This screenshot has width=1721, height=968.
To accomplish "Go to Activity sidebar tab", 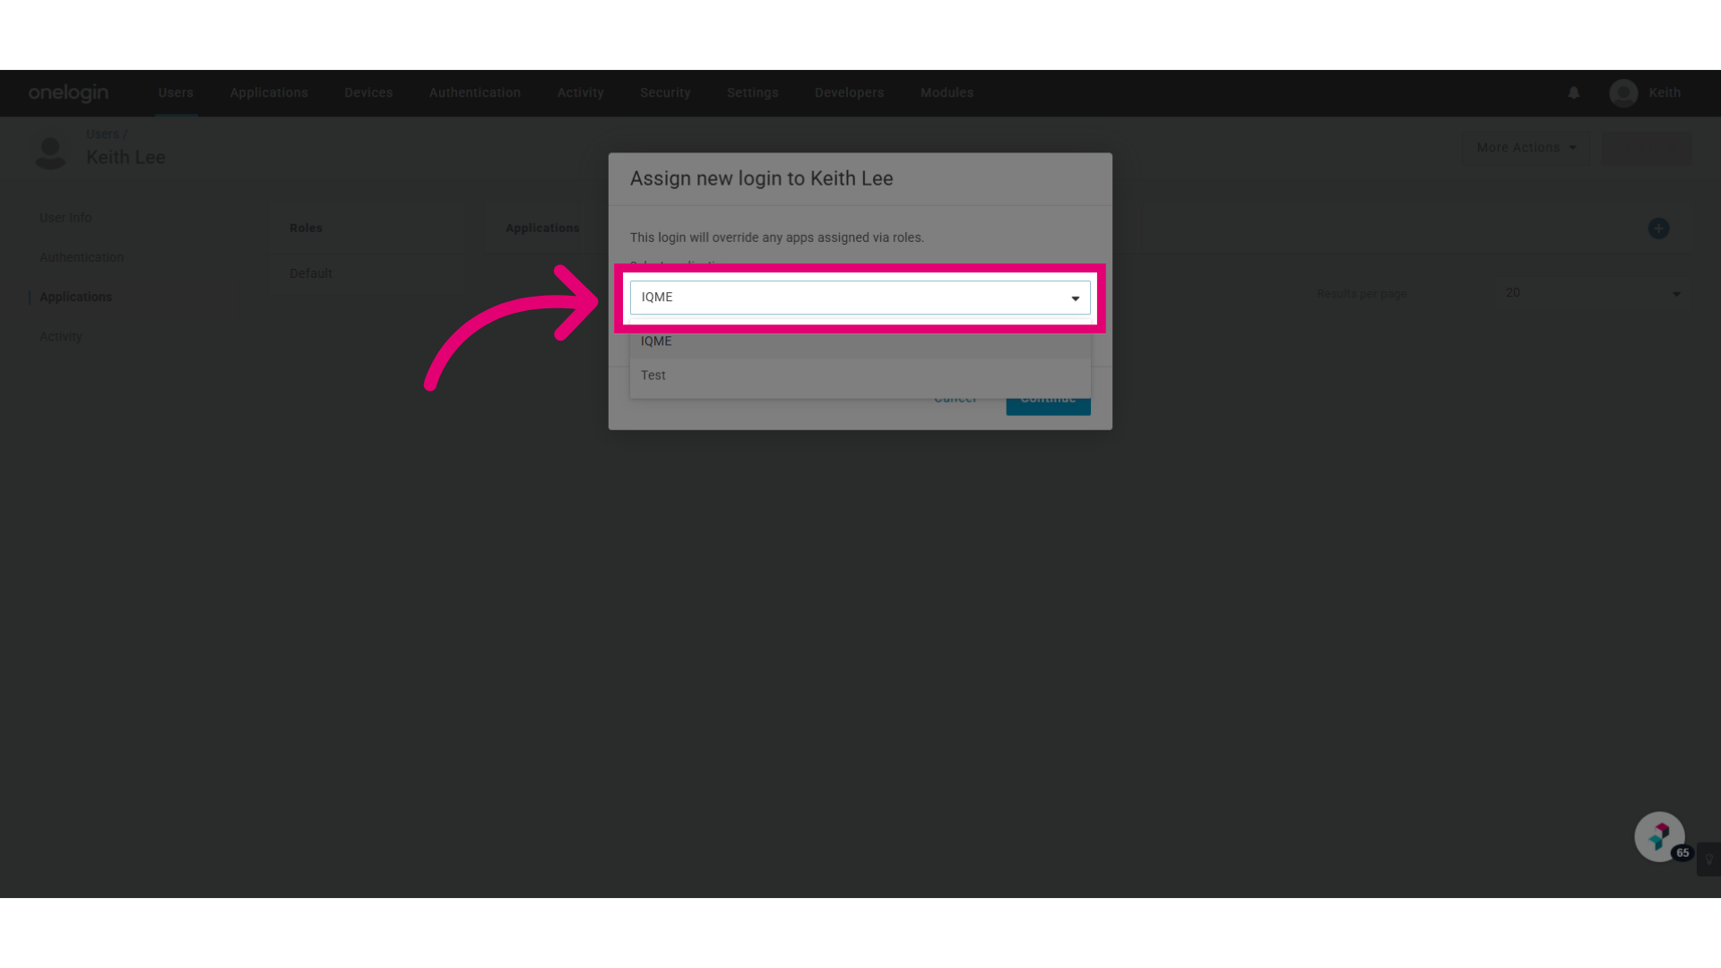I will point(61,336).
